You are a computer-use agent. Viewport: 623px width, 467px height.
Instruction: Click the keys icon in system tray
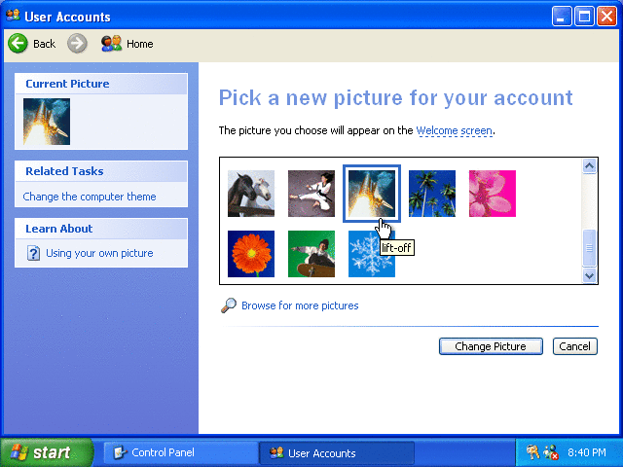(532, 452)
